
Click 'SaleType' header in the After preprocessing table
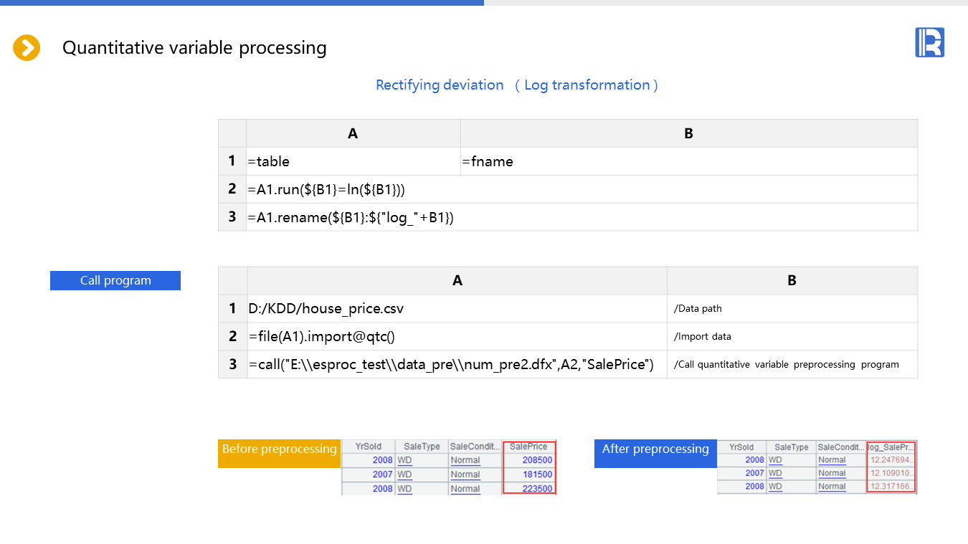click(x=792, y=447)
